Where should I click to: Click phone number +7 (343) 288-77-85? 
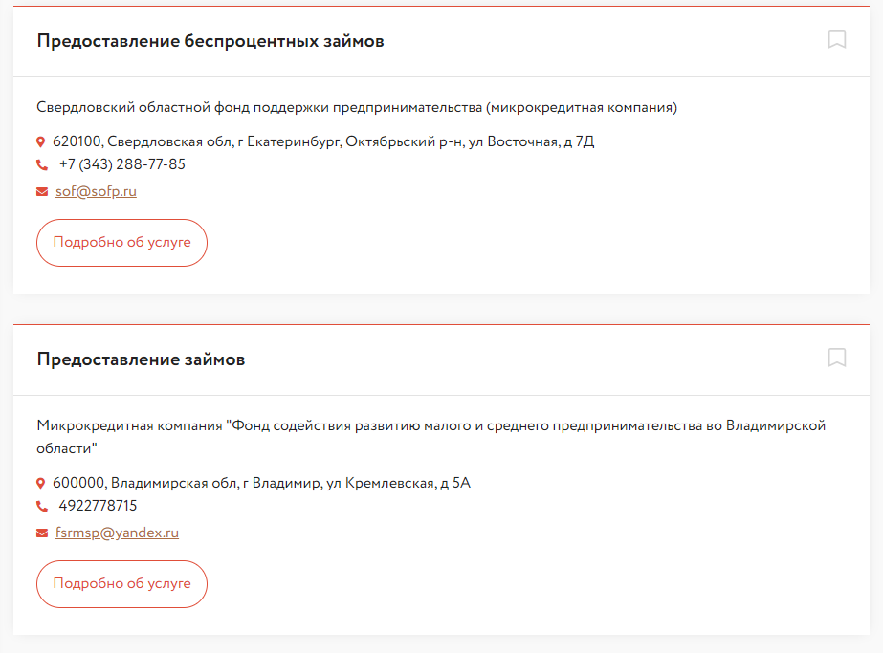click(122, 164)
